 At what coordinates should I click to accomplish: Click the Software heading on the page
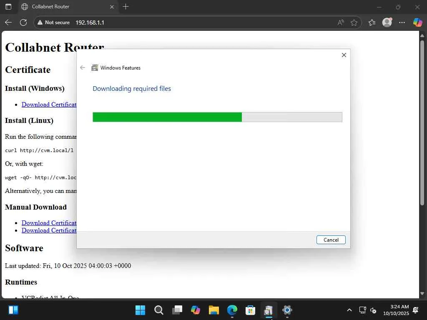click(24, 248)
